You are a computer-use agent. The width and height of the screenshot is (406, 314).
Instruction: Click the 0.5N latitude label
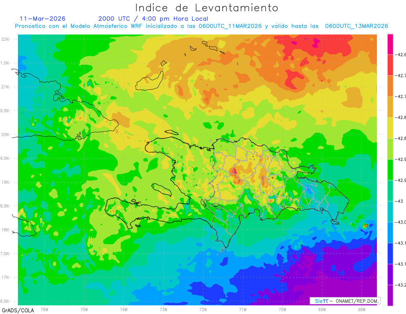5,111
